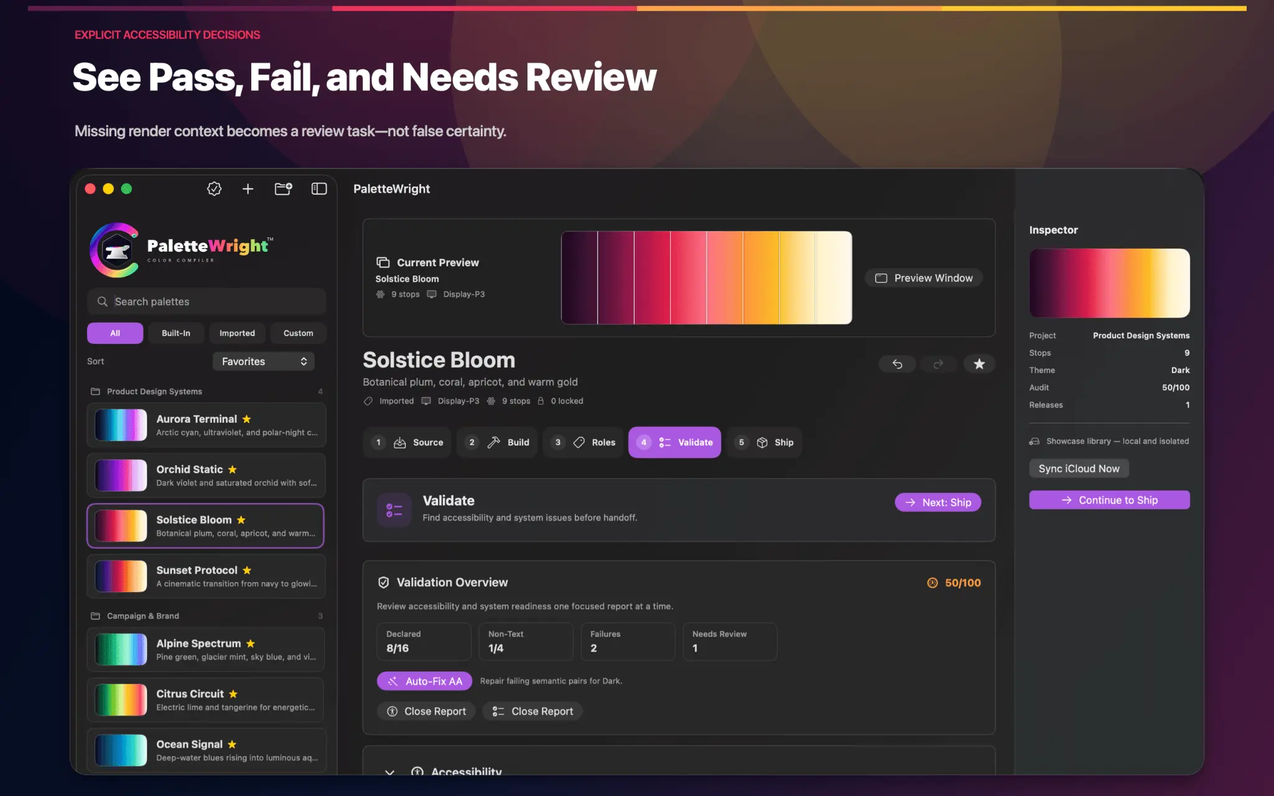
Task: Select the Built-In filter tab
Action: tap(176, 333)
